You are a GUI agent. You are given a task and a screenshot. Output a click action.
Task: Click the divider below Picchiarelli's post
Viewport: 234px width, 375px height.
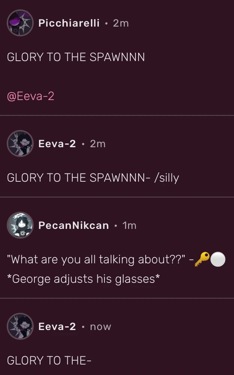click(x=117, y=115)
